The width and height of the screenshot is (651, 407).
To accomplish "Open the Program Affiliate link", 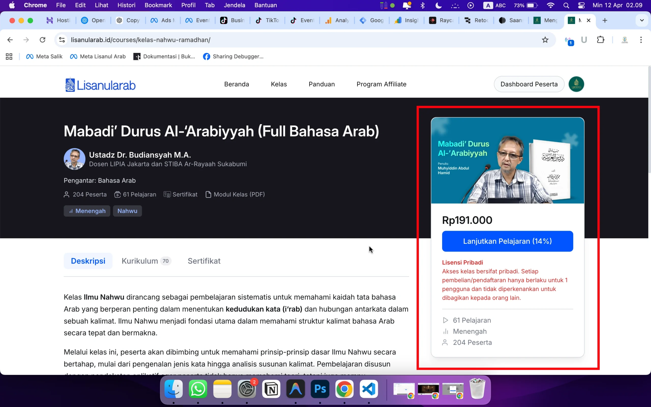I will pos(381,84).
